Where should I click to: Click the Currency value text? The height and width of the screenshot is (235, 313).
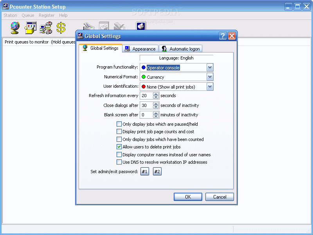coord(155,77)
